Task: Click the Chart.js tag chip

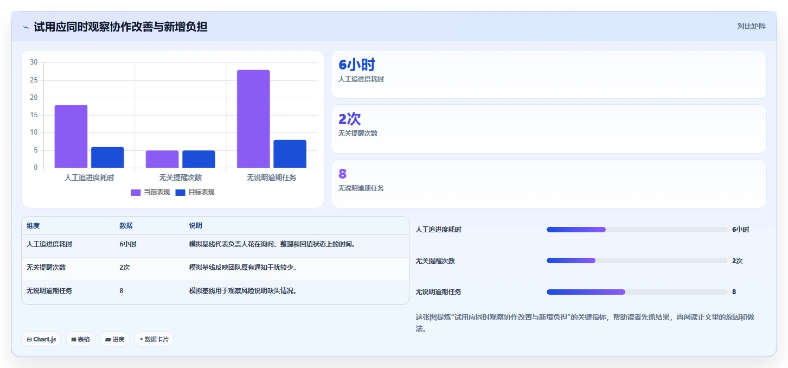Action: pyautogui.click(x=41, y=339)
